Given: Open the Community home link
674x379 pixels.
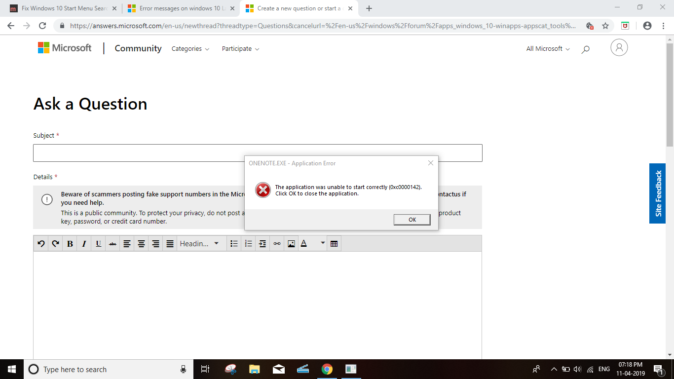Looking at the screenshot, I should [x=138, y=48].
